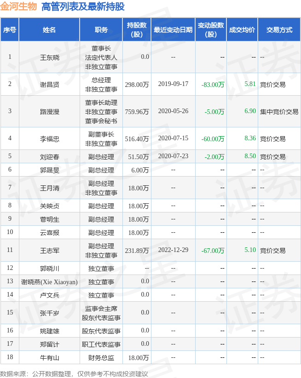
Task: Click the name 张千岁
Action: pyautogui.click(x=49, y=313)
